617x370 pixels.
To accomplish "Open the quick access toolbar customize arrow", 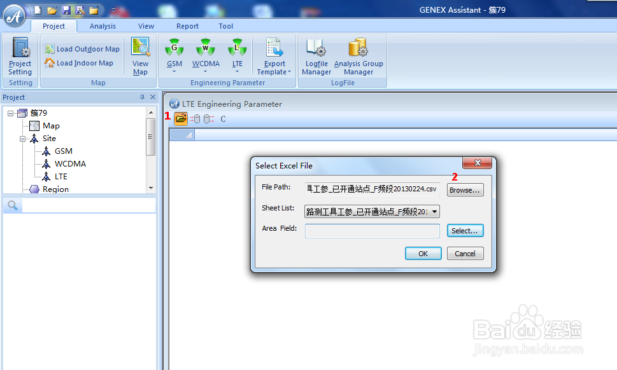I will click(113, 10).
